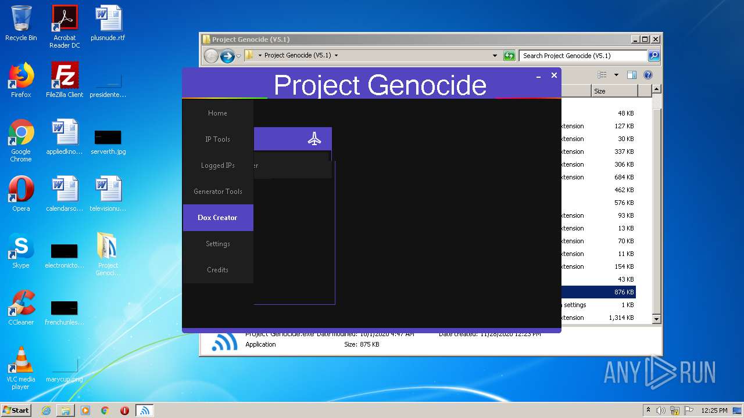Image resolution: width=744 pixels, height=418 pixels.
Task: Open the Home section in sidebar
Action: tap(218, 113)
